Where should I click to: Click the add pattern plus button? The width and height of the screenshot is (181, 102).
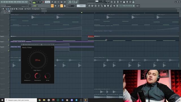(x=87, y=6)
